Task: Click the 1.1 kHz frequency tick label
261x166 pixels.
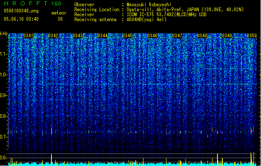Action: coord(4,54)
